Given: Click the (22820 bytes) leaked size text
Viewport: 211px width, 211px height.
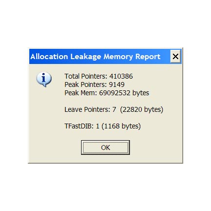Looking at the screenshot, I should click(x=142, y=109).
